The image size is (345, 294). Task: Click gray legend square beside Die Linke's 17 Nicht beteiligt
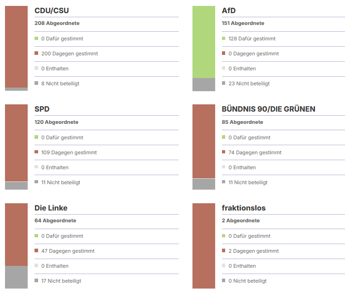tap(36, 281)
